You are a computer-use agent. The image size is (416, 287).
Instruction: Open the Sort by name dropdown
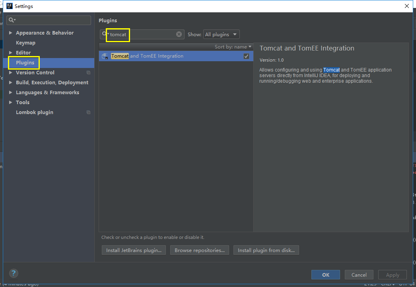[x=233, y=47]
